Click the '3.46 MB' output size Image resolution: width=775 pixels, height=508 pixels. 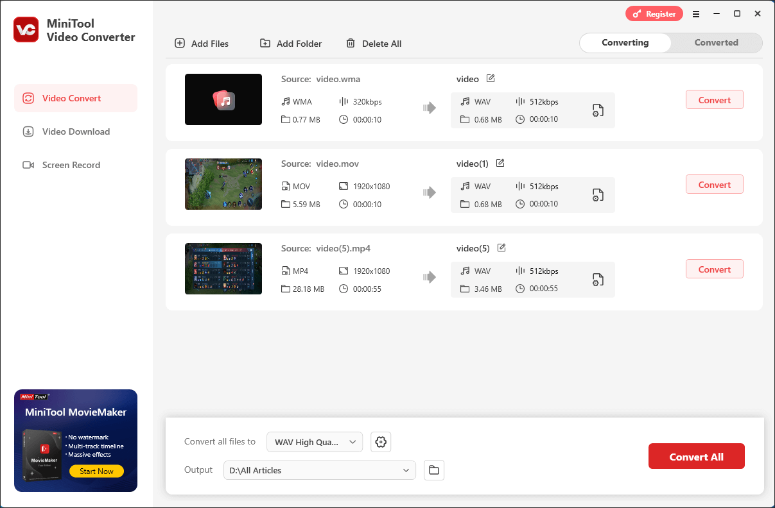488,289
